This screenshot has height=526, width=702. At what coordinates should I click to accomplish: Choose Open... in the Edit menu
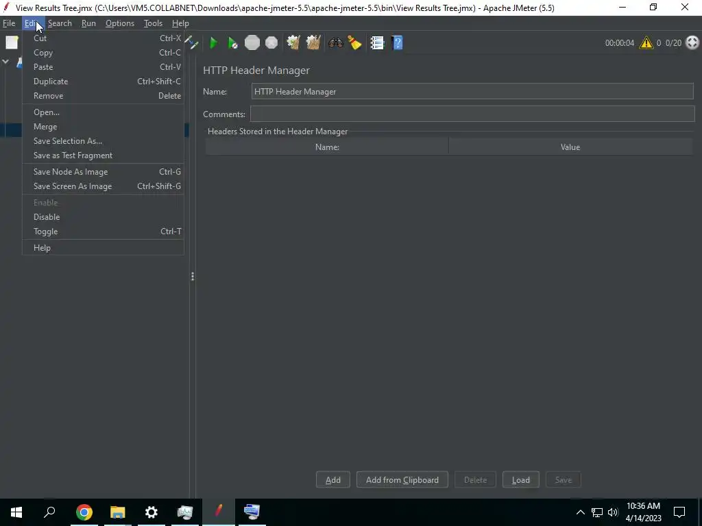(x=103, y=112)
